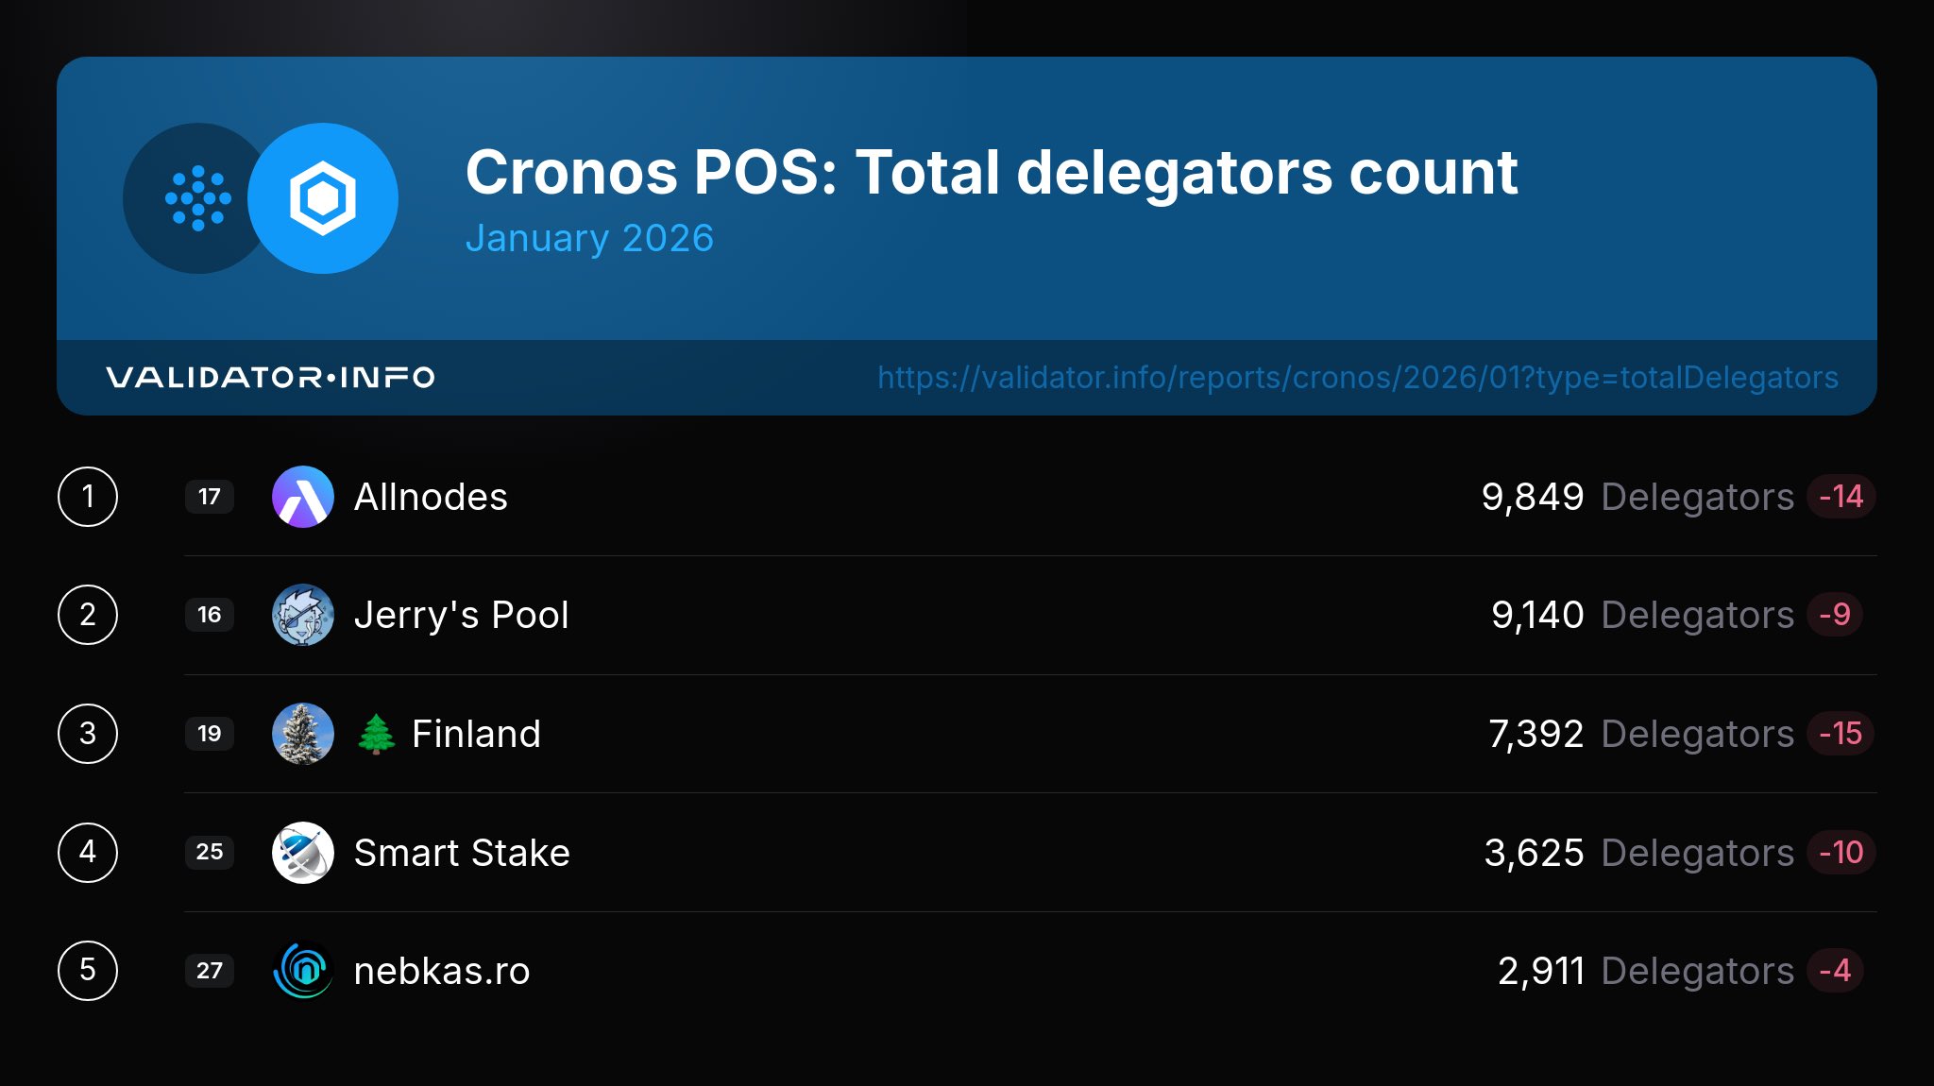Click the rank 5 circle badge
The image size is (1934, 1086).
[x=88, y=971]
